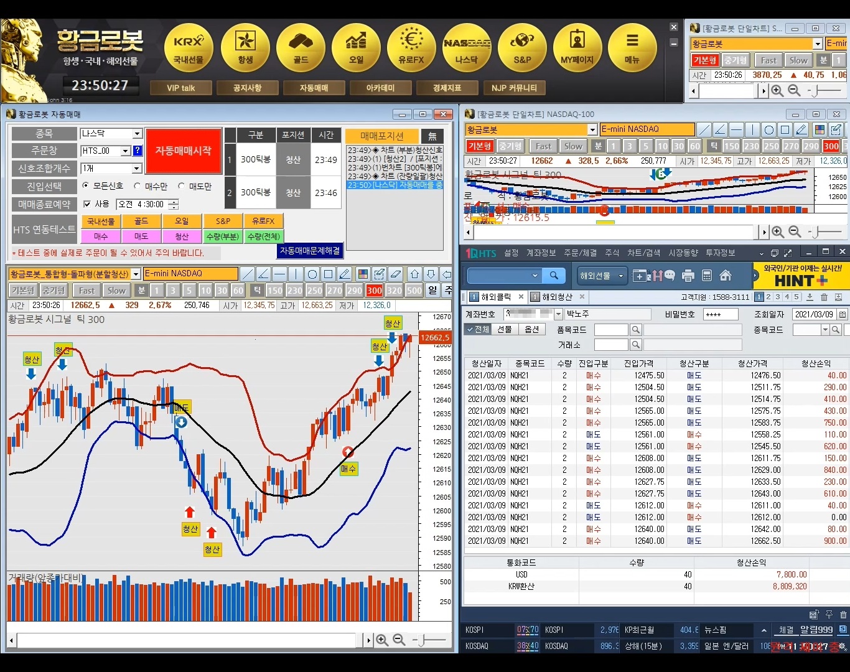Open the MY페이지 round icon
Viewport: 850px width, 672px height.
pyautogui.click(x=577, y=48)
